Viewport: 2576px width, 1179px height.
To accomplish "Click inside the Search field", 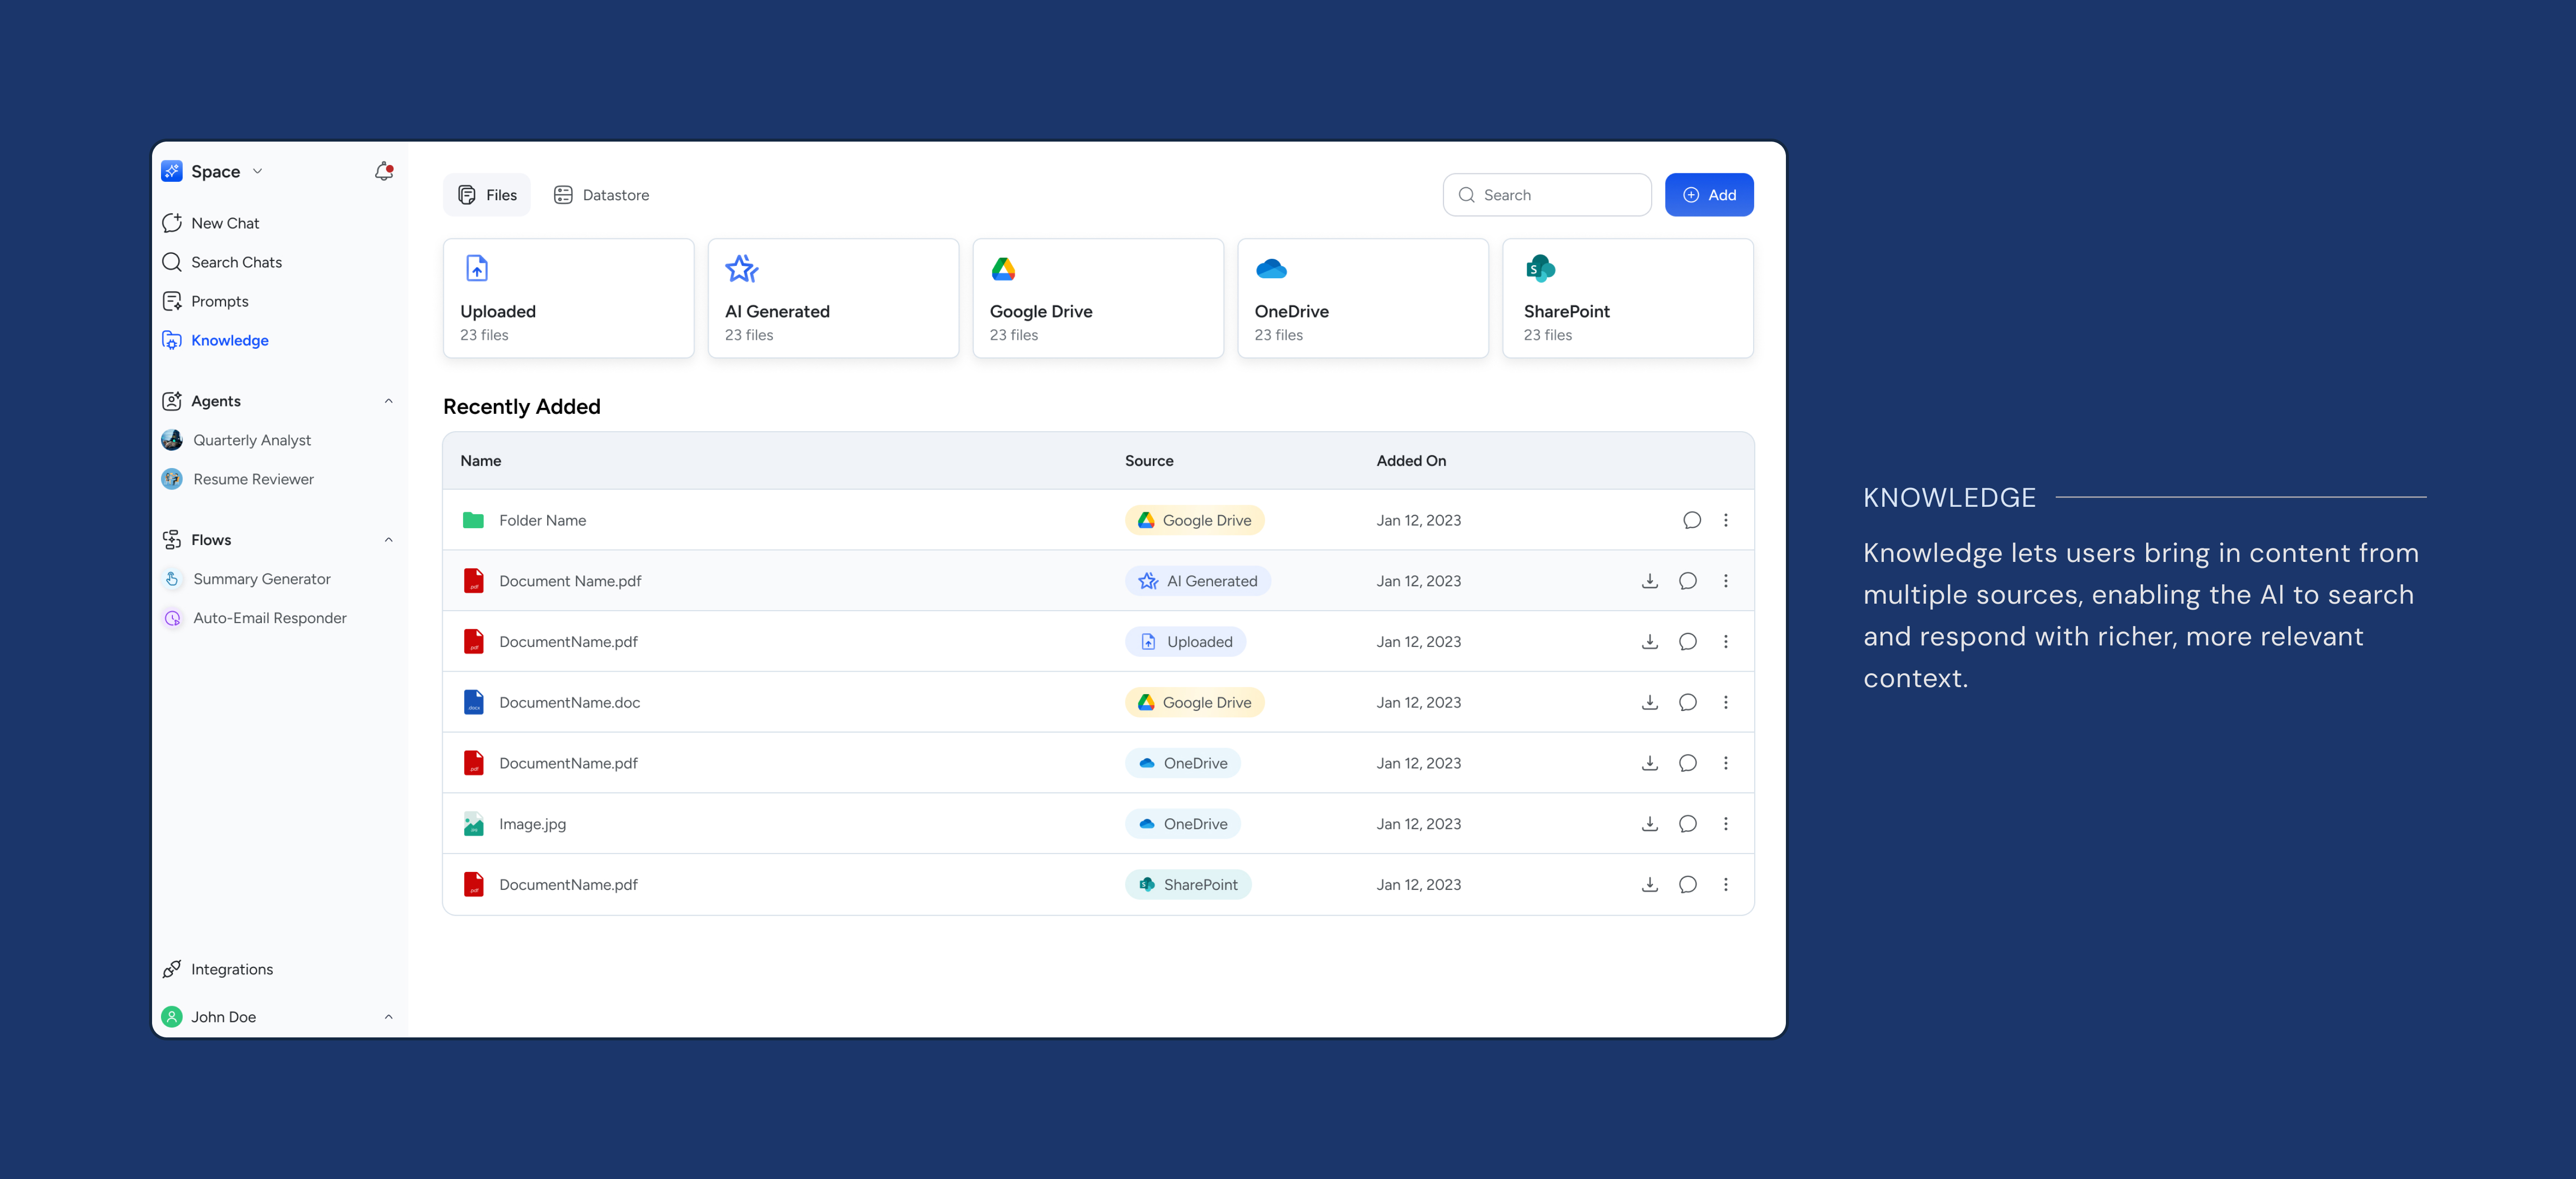I will [x=1547, y=194].
